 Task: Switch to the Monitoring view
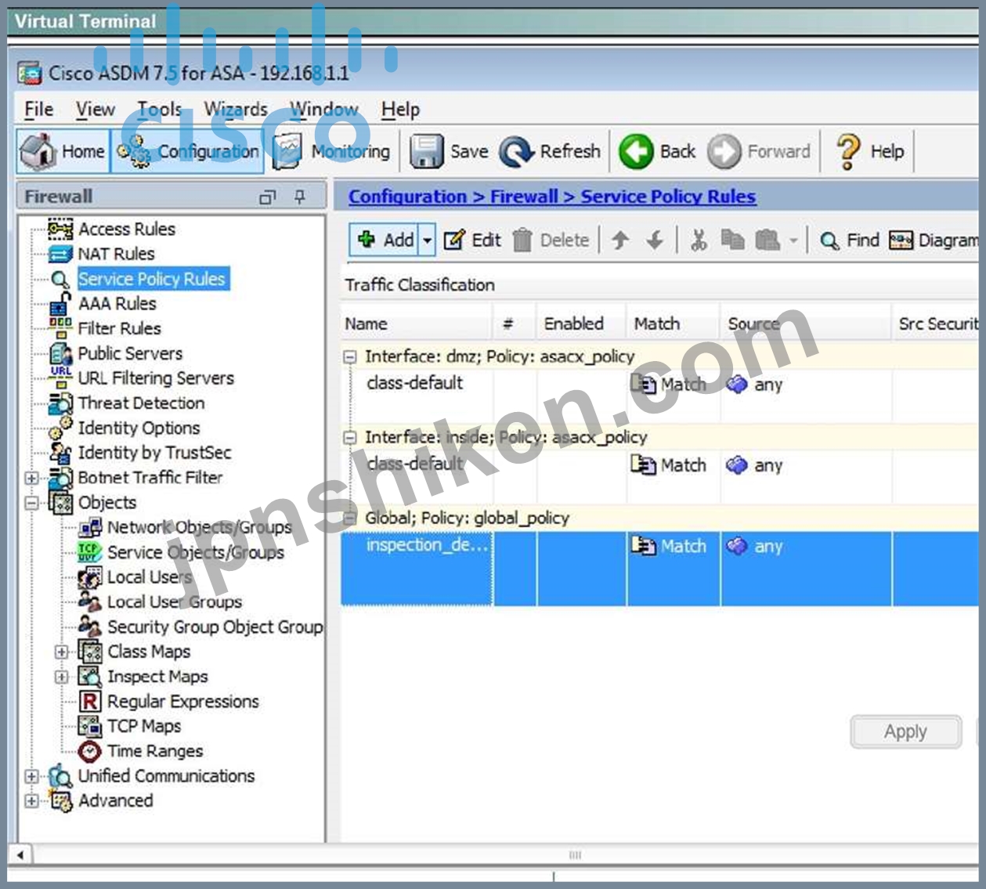[331, 151]
